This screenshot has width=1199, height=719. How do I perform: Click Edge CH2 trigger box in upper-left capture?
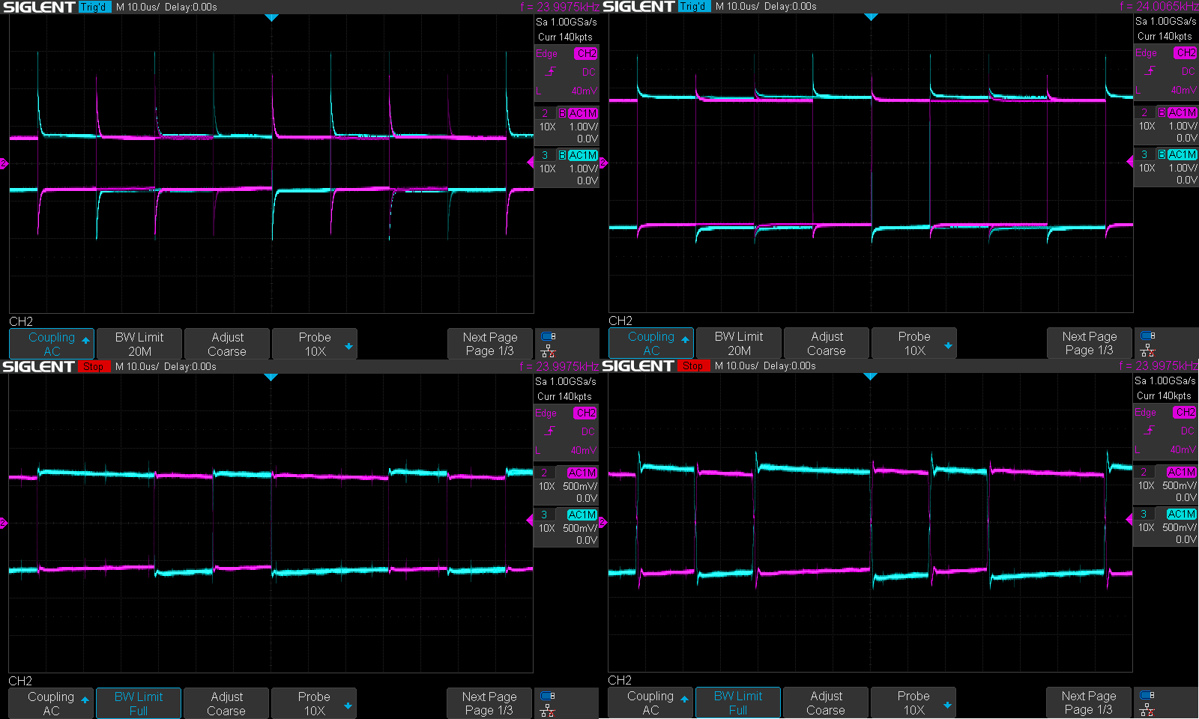[567, 72]
